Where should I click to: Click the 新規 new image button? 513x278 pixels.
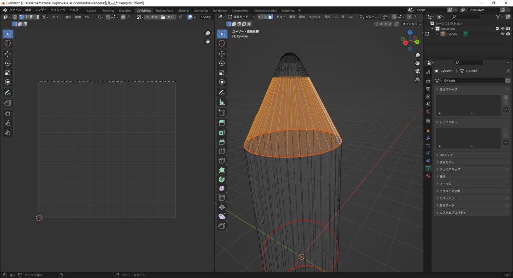coord(152,17)
